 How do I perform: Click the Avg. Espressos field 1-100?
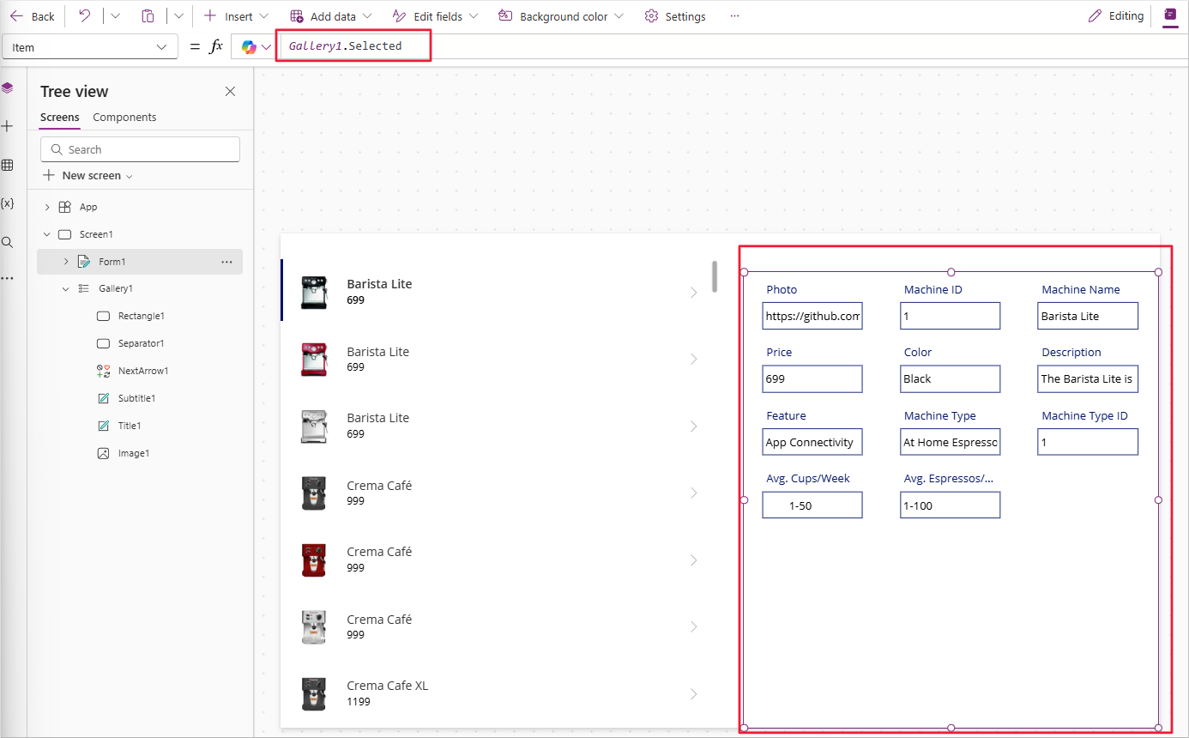point(951,505)
